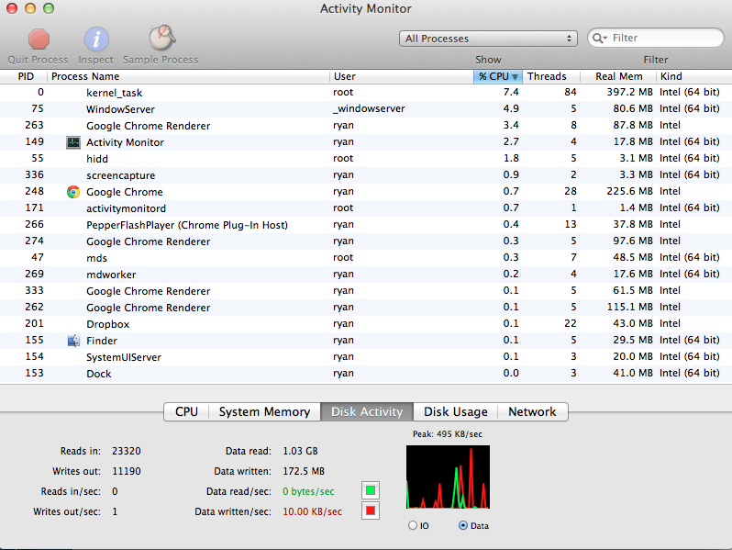
Task: Sort by the Real Mem column header
Action: tap(618, 76)
